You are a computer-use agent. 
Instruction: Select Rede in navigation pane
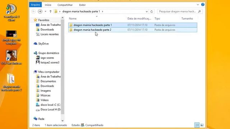click(41, 119)
